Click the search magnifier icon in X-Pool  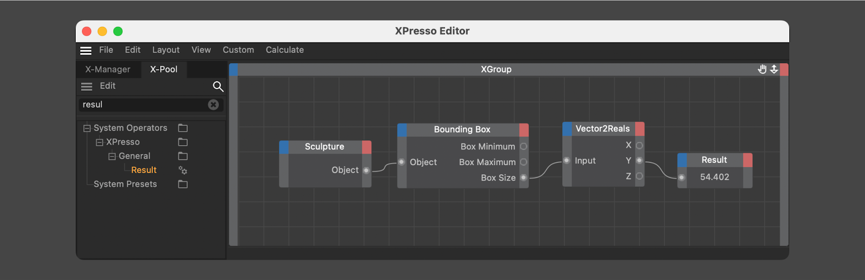218,86
